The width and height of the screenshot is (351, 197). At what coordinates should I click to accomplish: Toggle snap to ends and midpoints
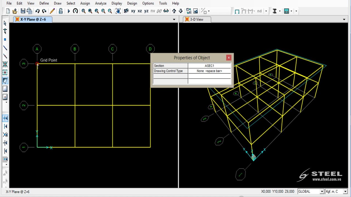click(x=5, y=126)
